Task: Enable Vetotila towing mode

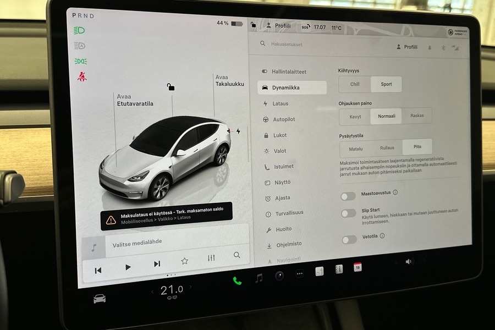Action: (x=348, y=240)
